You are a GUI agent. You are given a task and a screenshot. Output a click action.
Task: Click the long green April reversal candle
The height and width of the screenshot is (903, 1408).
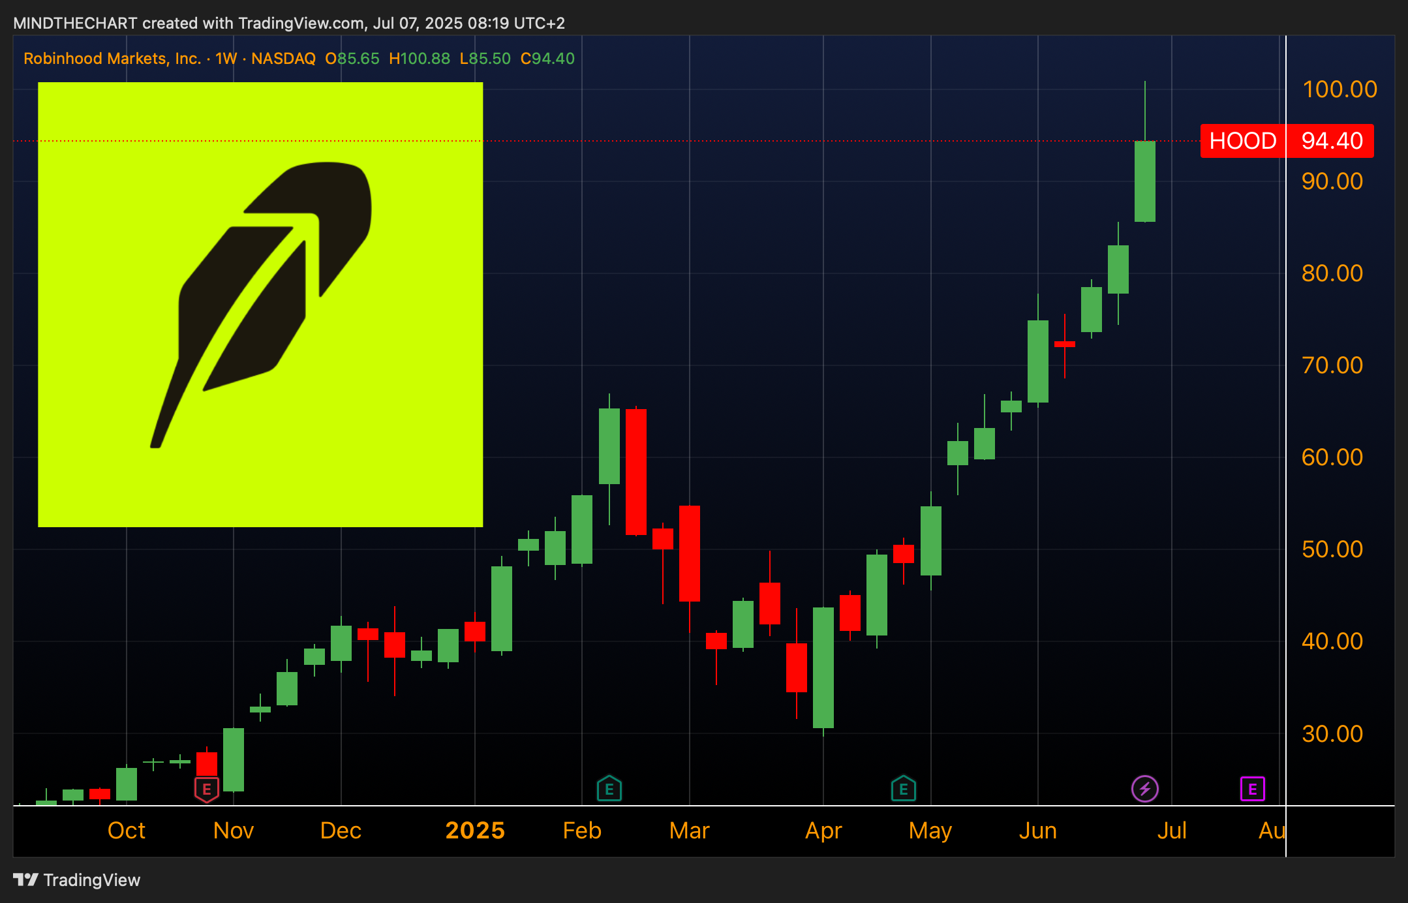(823, 667)
